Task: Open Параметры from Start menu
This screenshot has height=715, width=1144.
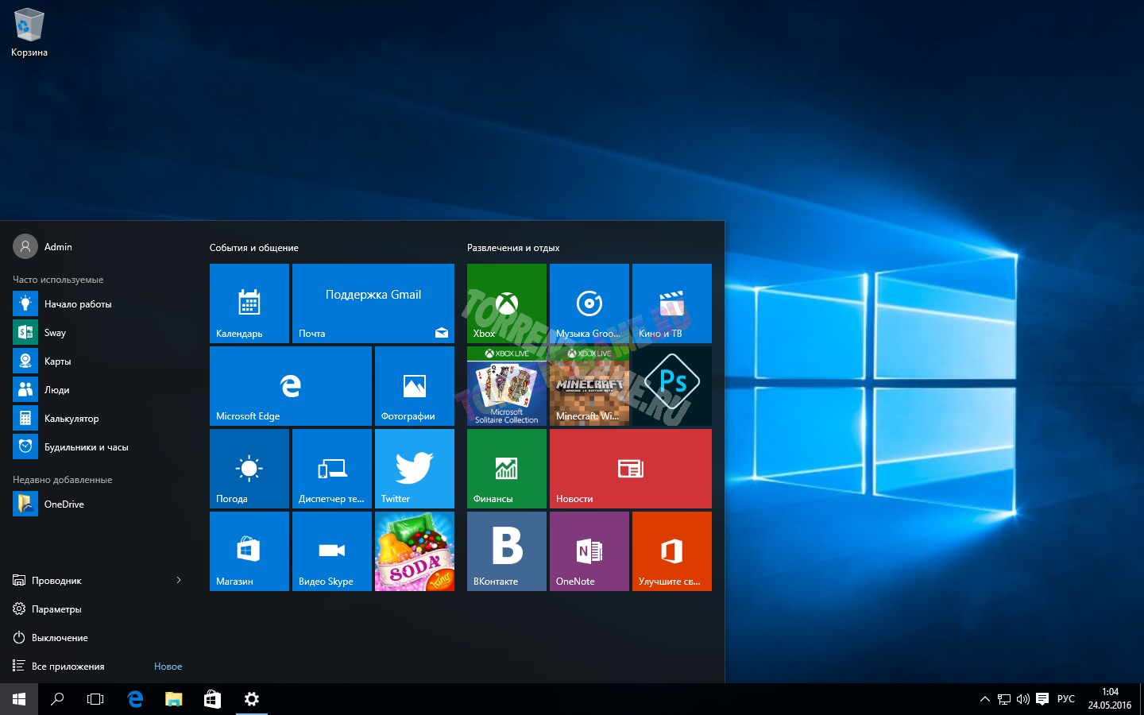Action: point(56,609)
